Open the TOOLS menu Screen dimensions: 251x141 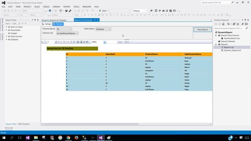click(x=76, y=7)
